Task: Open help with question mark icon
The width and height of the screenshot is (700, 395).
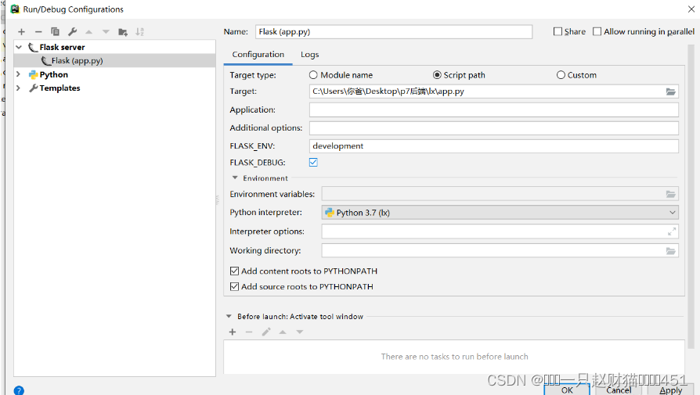Action: coord(19,390)
